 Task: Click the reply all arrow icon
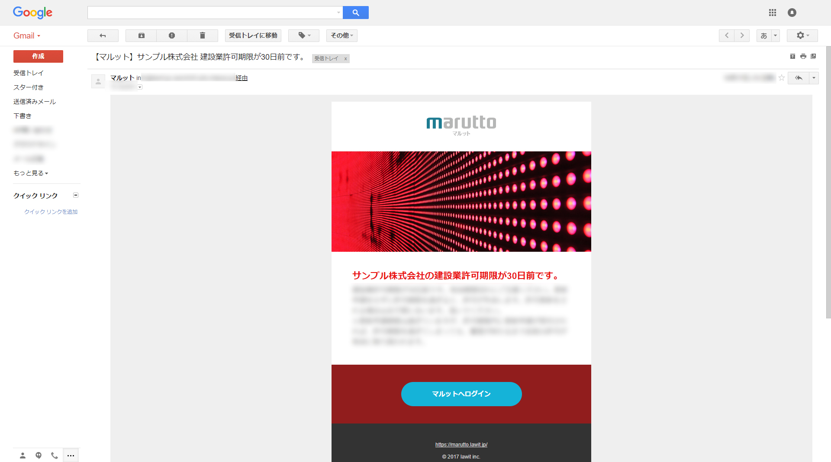coord(799,78)
